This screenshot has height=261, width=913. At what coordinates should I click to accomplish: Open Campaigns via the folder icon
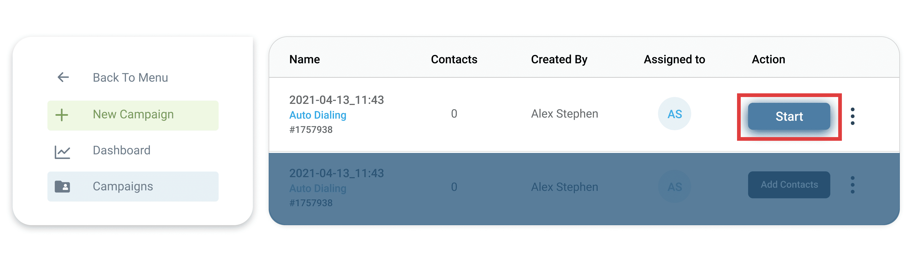63,186
